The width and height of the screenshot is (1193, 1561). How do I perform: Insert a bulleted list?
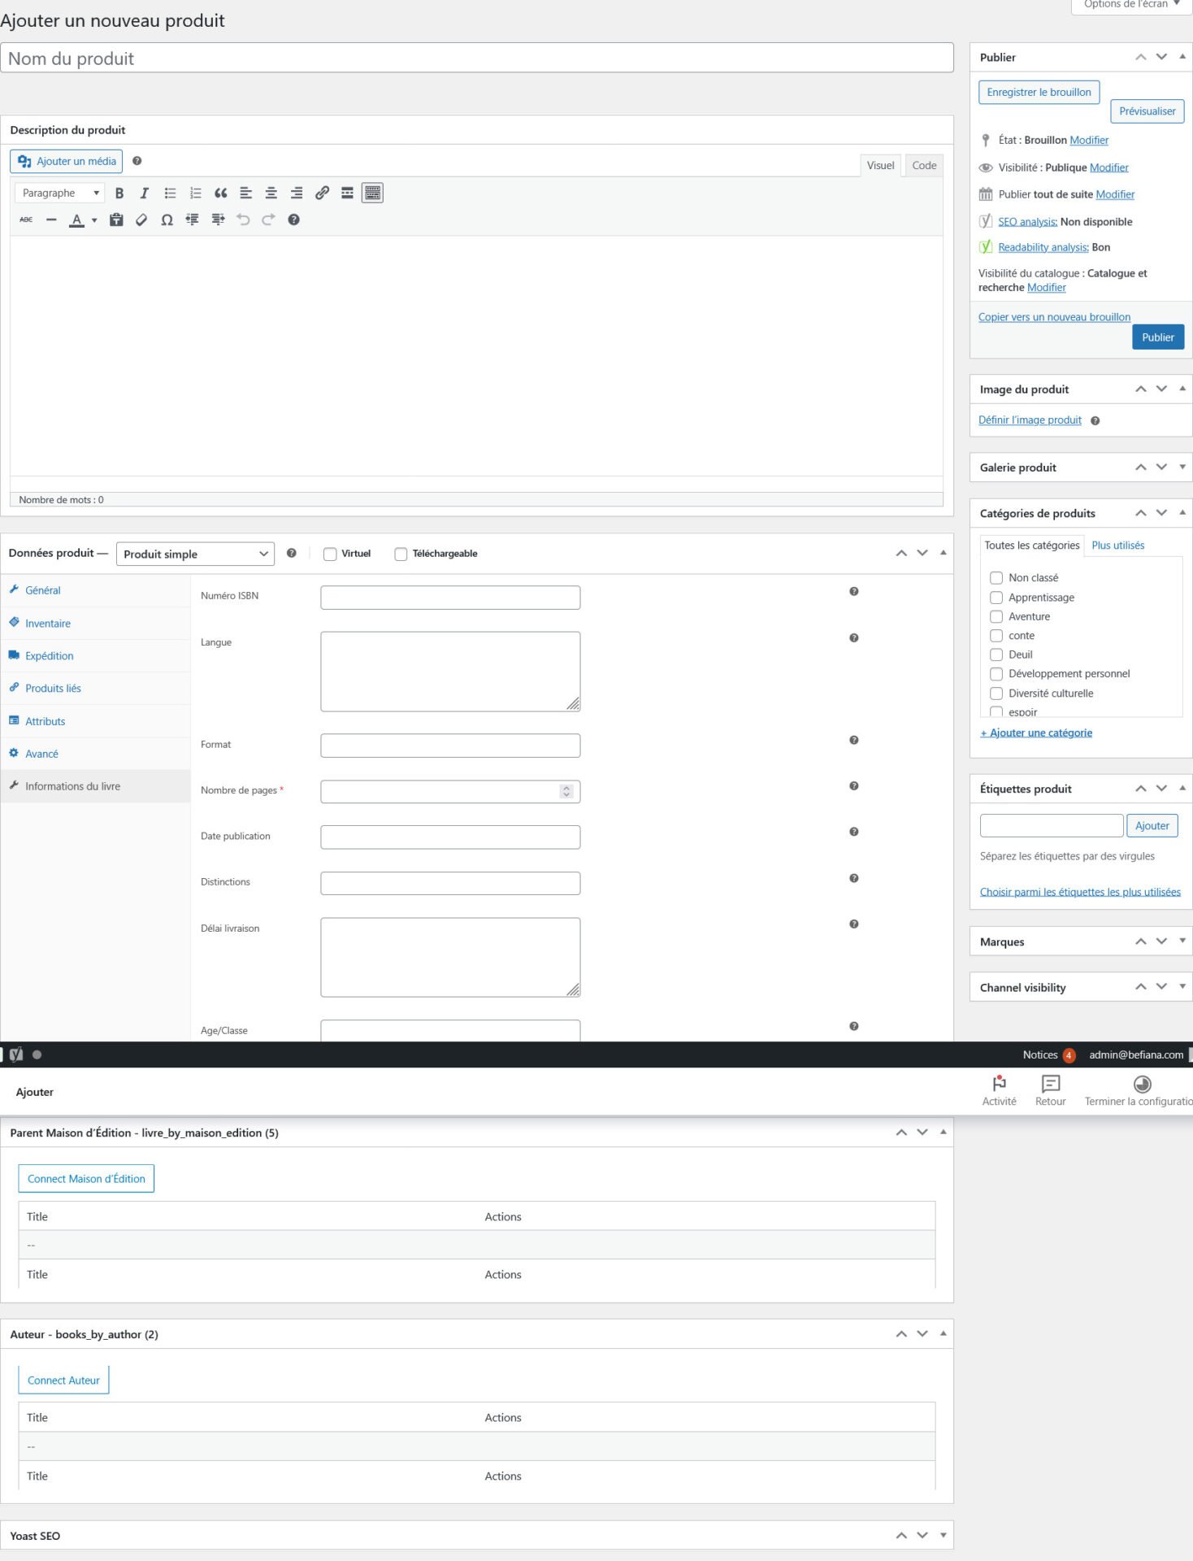coord(170,193)
